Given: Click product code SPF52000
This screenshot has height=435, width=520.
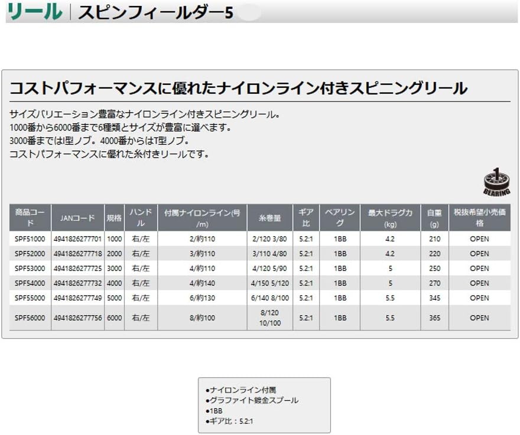Looking at the screenshot, I should [30, 254].
